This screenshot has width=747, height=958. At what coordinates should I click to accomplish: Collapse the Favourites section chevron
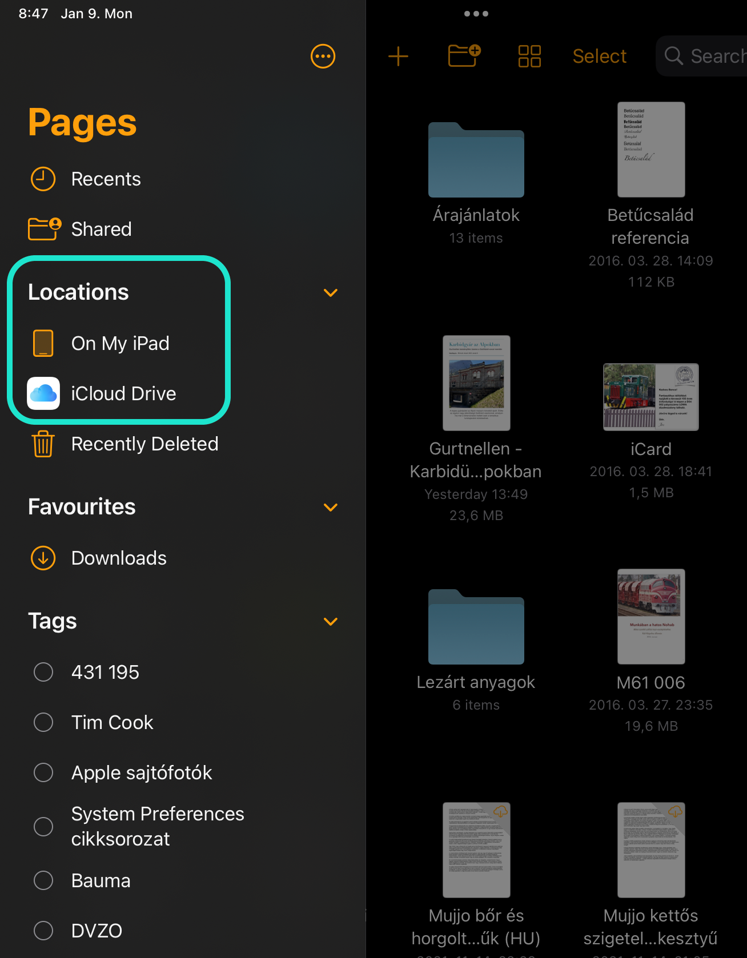coord(331,507)
